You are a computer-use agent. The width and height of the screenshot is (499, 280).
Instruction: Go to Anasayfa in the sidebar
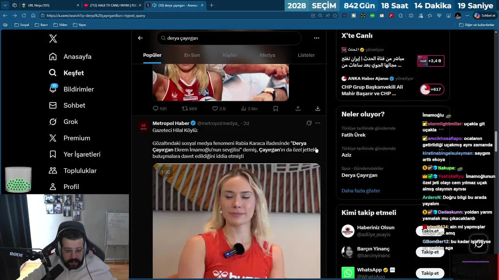click(x=70, y=56)
